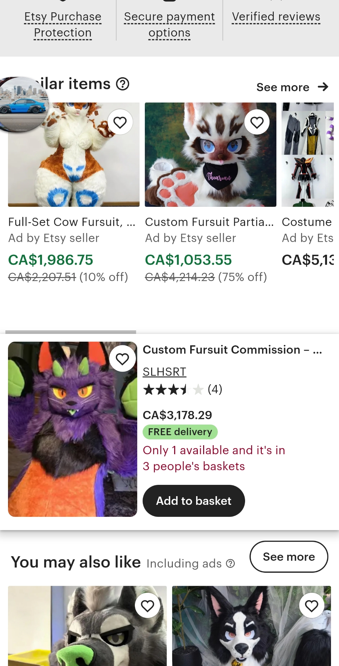The image size is (339, 666).
Task: Open similar items help question icon
Action: click(x=123, y=84)
